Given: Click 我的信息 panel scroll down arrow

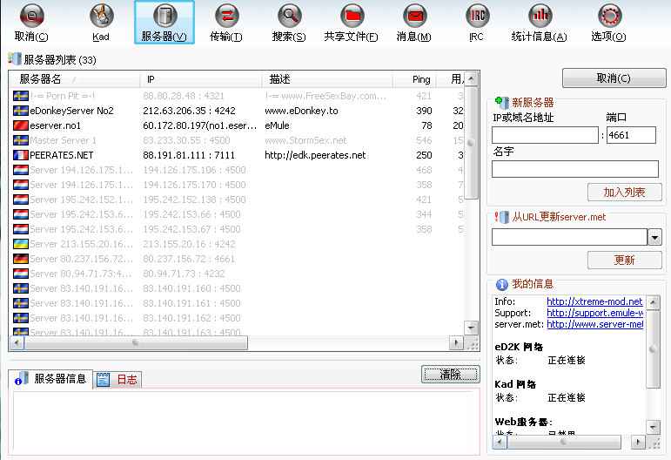Looking at the screenshot, I should pyautogui.click(x=653, y=428).
